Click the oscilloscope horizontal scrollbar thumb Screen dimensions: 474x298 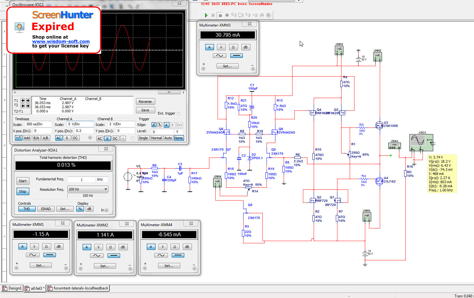pyautogui.click(x=169, y=93)
